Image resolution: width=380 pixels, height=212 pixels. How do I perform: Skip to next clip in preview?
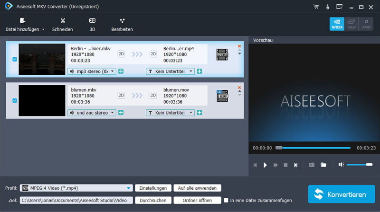tap(295, 165)
